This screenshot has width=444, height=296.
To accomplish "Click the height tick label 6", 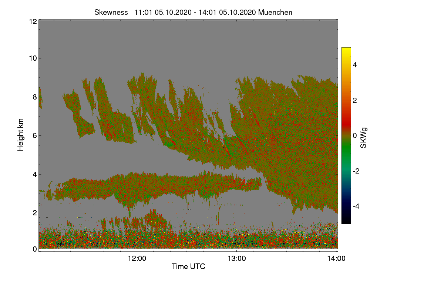I will pyautogui.click(x=34, y=135).
